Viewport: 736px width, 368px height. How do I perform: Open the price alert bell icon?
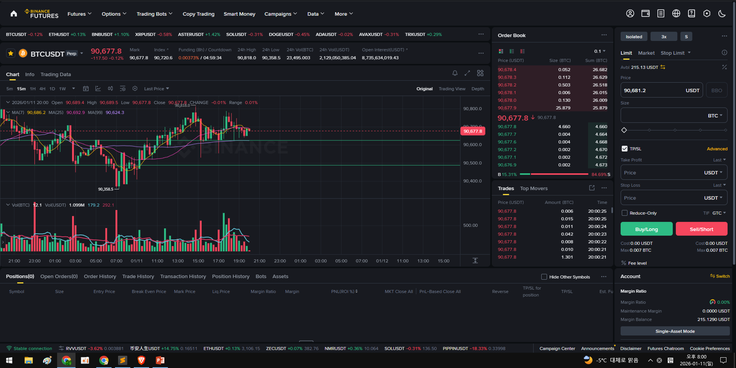click(x=455, y=73)
